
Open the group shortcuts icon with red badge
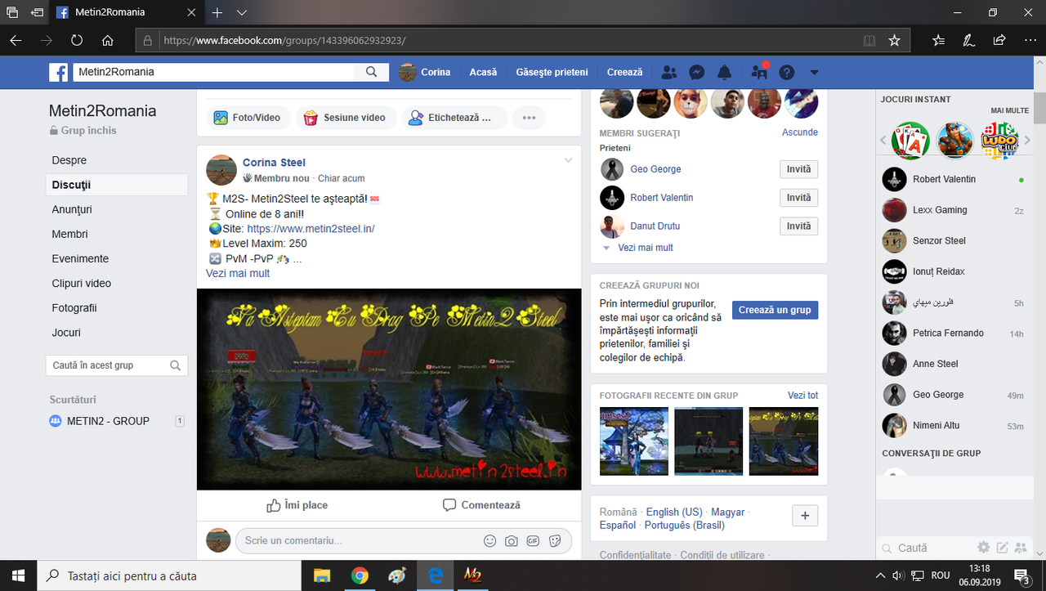759,72
